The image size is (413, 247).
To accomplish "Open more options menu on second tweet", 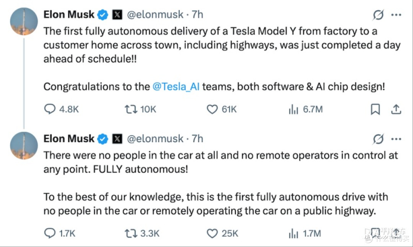I will [396, 139].
